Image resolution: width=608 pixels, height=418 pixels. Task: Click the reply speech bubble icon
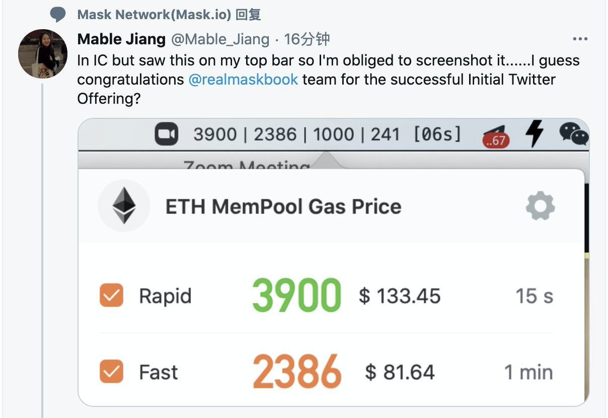click(x=57, y=15)
